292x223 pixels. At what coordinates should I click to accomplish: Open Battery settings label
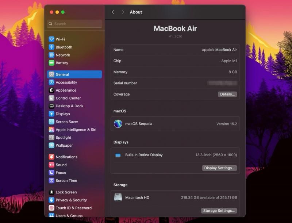[62, 63]
